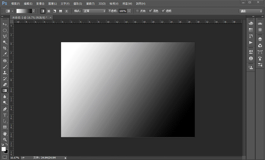The width and height of the screenshot is (265, 160).
Task: Select the Hand tool
Action: pos(5,134)
